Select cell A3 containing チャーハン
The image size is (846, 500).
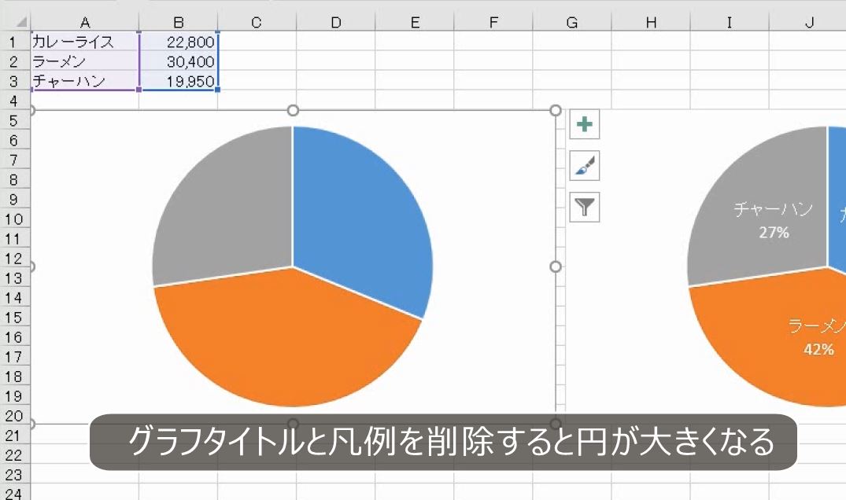[85, 81]
